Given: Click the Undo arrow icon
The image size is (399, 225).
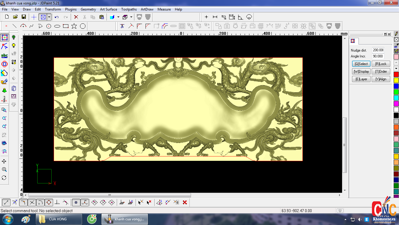Looking at the screenshot, I should click(x=57, y=17).
